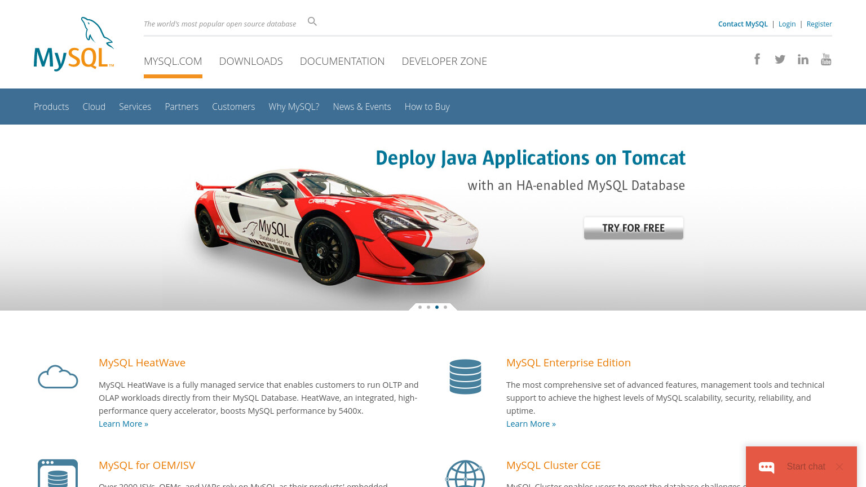866x487 pixels.
Task: Open the MYSQL.COM tab
Action: [x=173, y=61]
